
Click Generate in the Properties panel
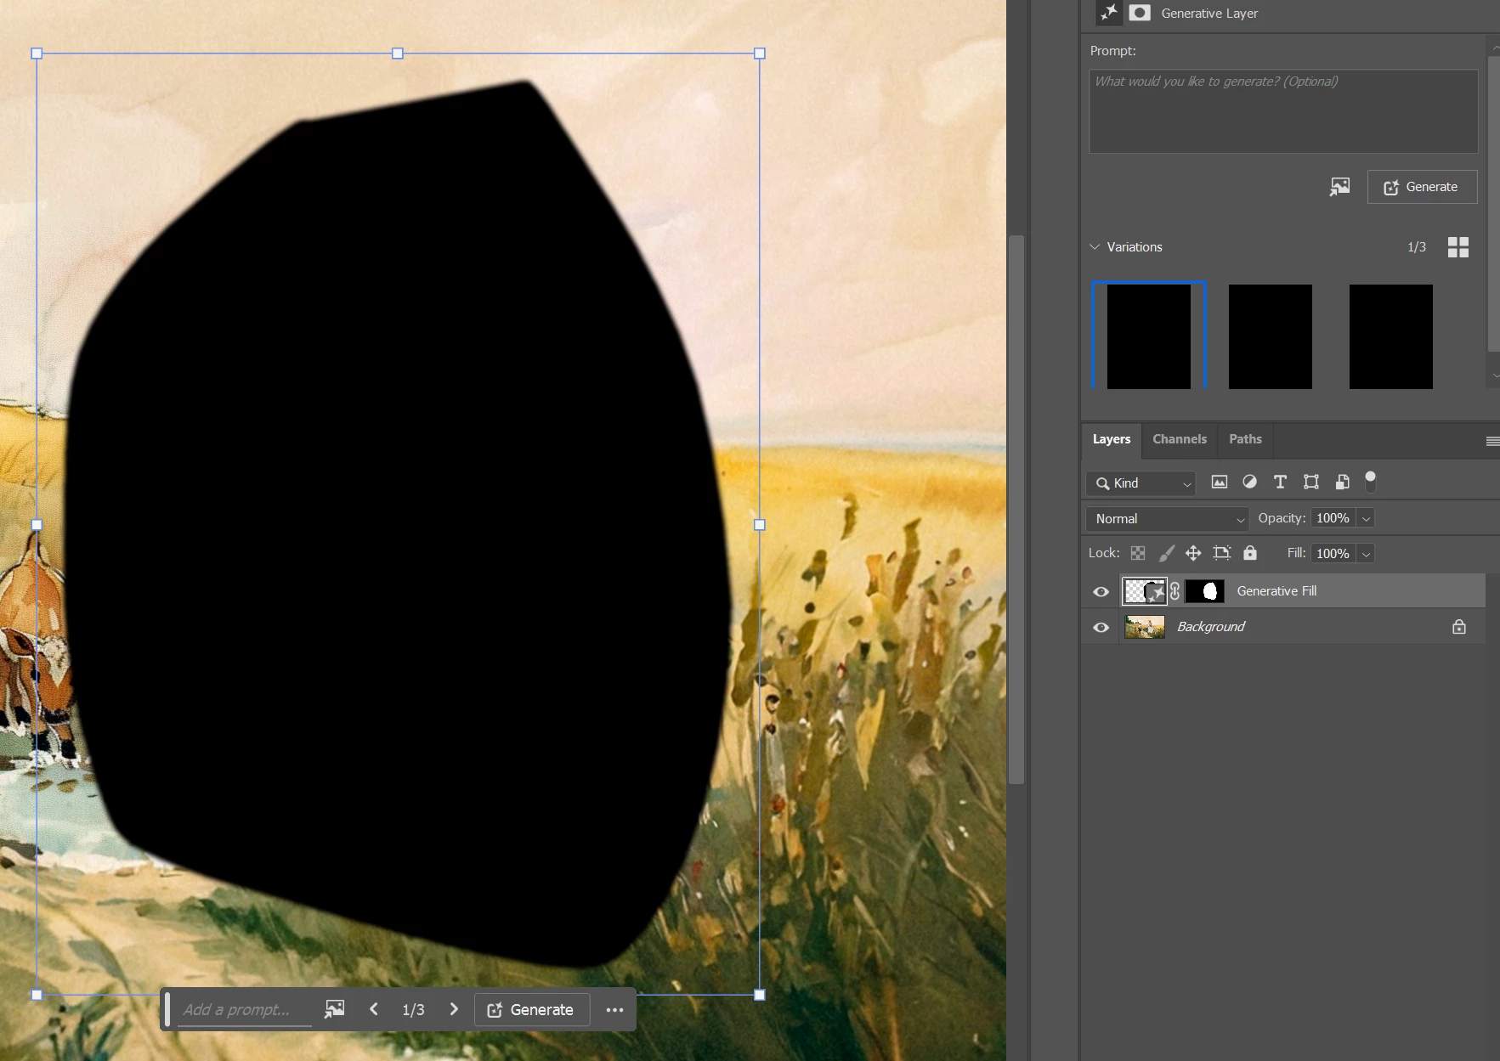(x=1422, y=187)
